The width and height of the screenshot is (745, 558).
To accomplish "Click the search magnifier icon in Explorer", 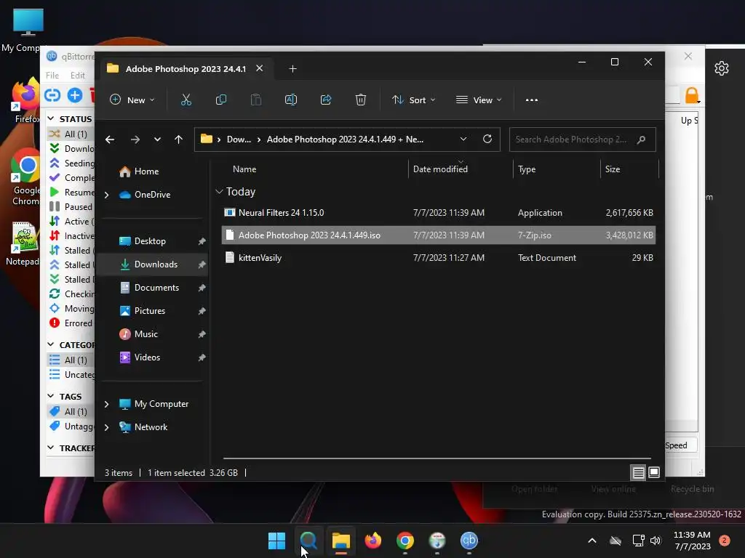I will (x=641, y=139).
